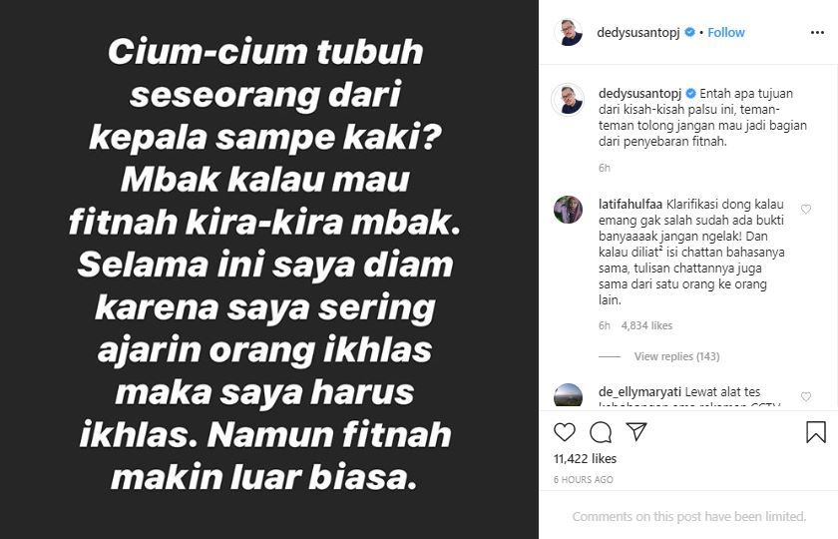Viewport: 838px width, 539px height.
Task: Click the verified badge in the post header
Action: pos(690,32)
